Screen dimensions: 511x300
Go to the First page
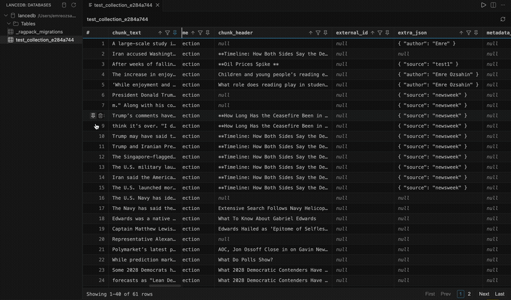[430, 294]
